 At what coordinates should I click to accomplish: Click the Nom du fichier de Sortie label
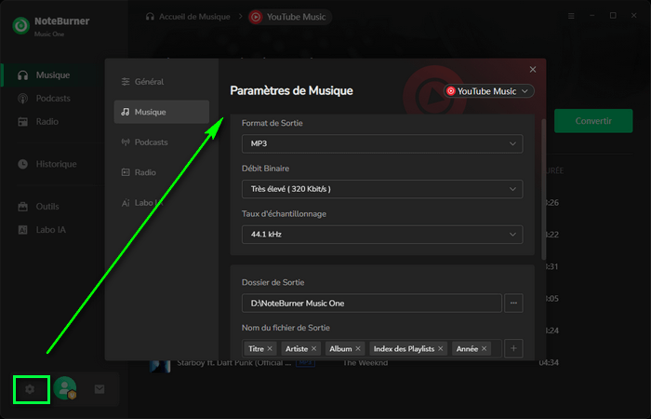(x=286, y=328)
